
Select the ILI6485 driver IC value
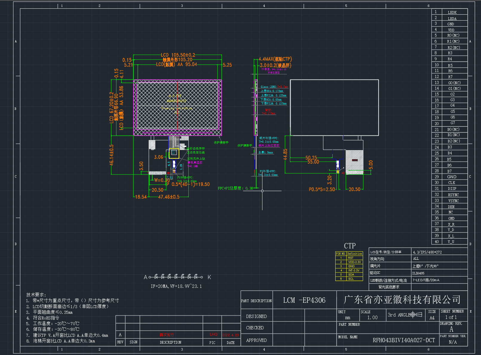[418, 273]
